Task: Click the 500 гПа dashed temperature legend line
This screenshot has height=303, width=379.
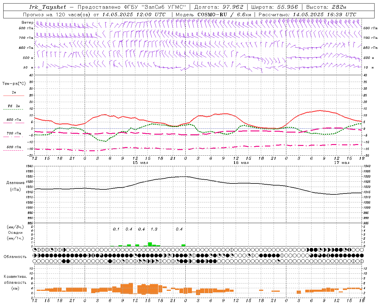Action: [x=13, y=150]
